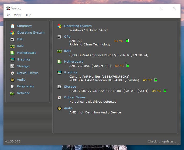Screen dimensions: 184x150
Task: Show the Motherboard section from sidebar
Action: 27,53
